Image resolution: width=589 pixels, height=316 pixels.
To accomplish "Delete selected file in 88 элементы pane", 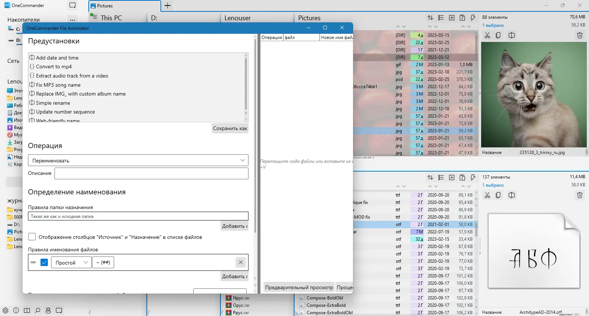I will point(580,35).
